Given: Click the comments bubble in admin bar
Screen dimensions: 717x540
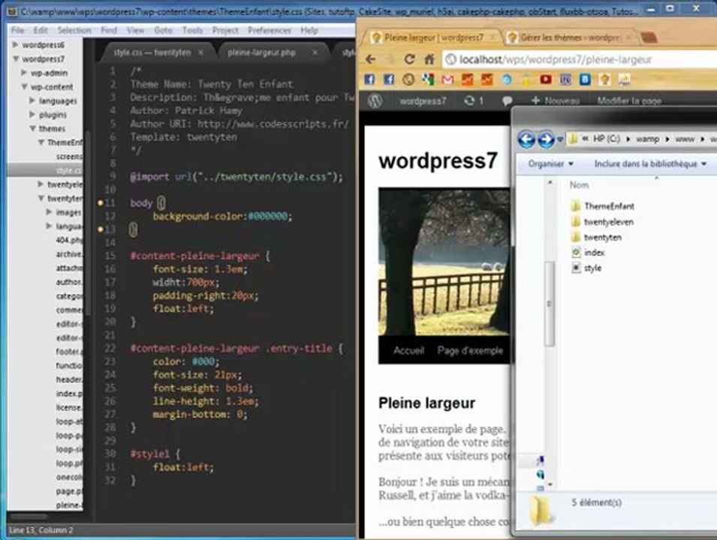Looking at the screenshot, I should point(507,101).
